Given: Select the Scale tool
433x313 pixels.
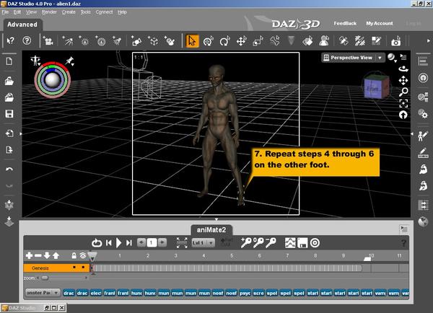Looking at the screenshot, I should pos(258,41).
